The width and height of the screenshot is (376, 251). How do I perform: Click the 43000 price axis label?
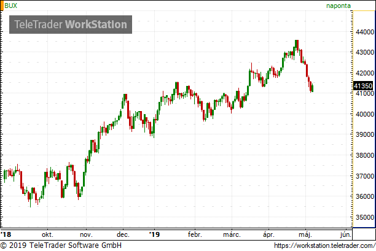coord(365,52)
